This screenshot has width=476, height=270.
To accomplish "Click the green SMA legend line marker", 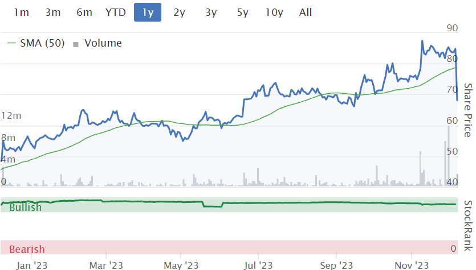I will [11, 43].
